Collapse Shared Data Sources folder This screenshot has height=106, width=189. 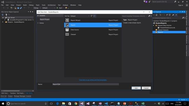pyautogui.click(x=154, y=25)
